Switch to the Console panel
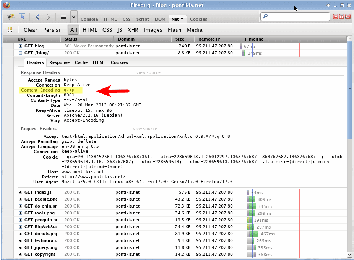The image size is (354, 260). click(89, 19)
